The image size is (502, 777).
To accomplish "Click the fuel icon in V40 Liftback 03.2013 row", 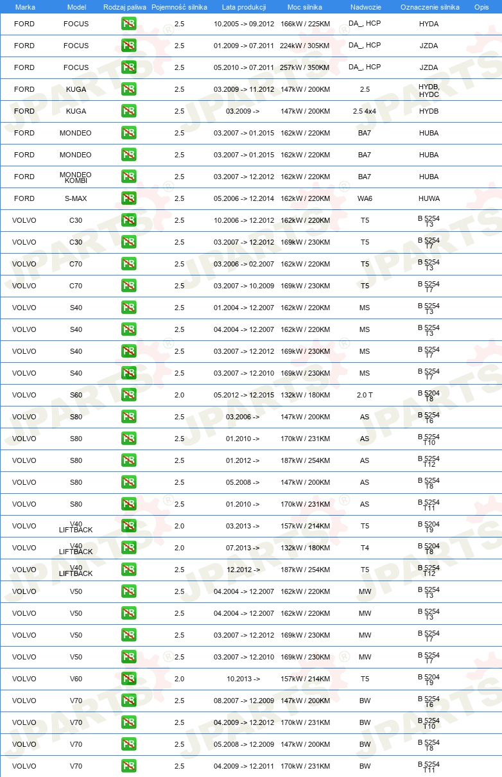I will click(x=129, y=526).
